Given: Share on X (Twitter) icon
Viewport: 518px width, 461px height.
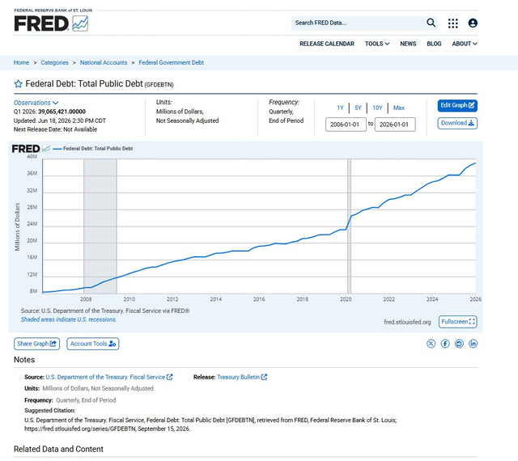Looking at the screenshot, I should [x=431, y=344].
